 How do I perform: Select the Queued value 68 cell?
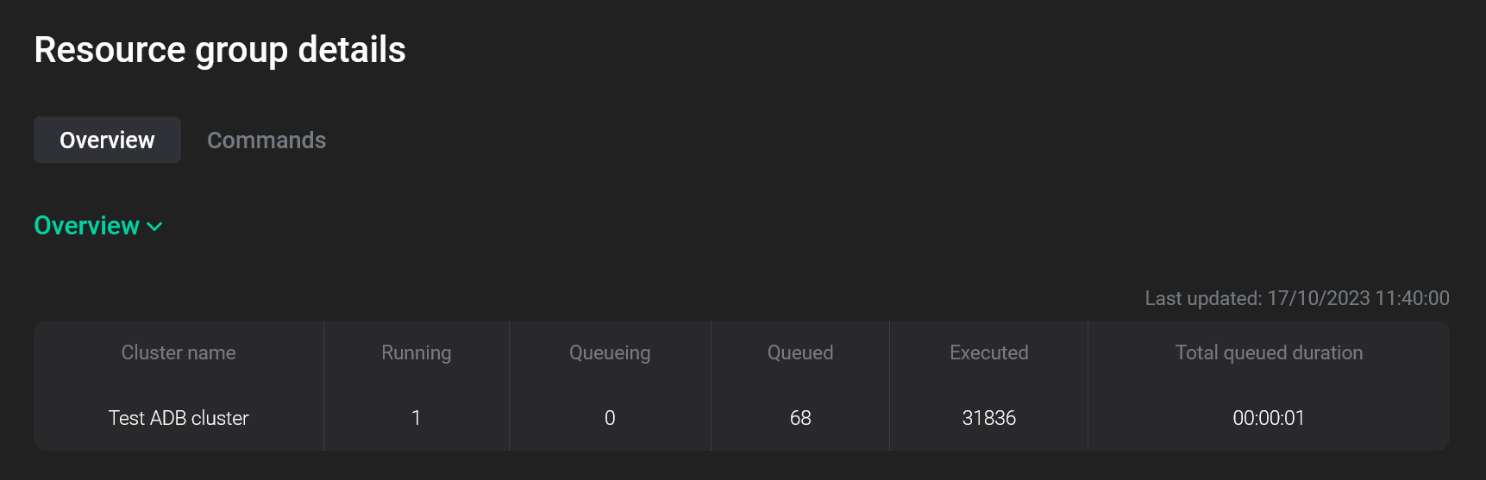[800, 418]
